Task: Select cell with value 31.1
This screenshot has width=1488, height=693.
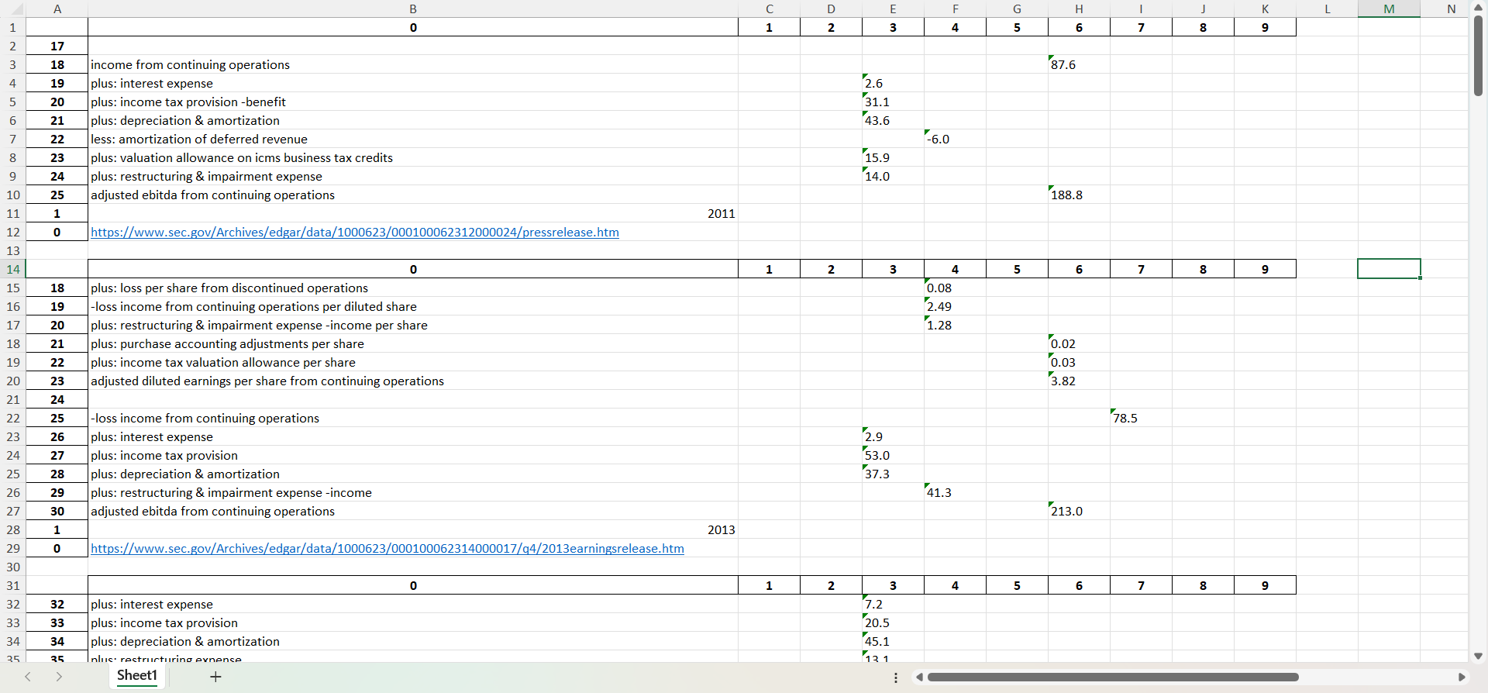Action: click(x=893, y=102)
